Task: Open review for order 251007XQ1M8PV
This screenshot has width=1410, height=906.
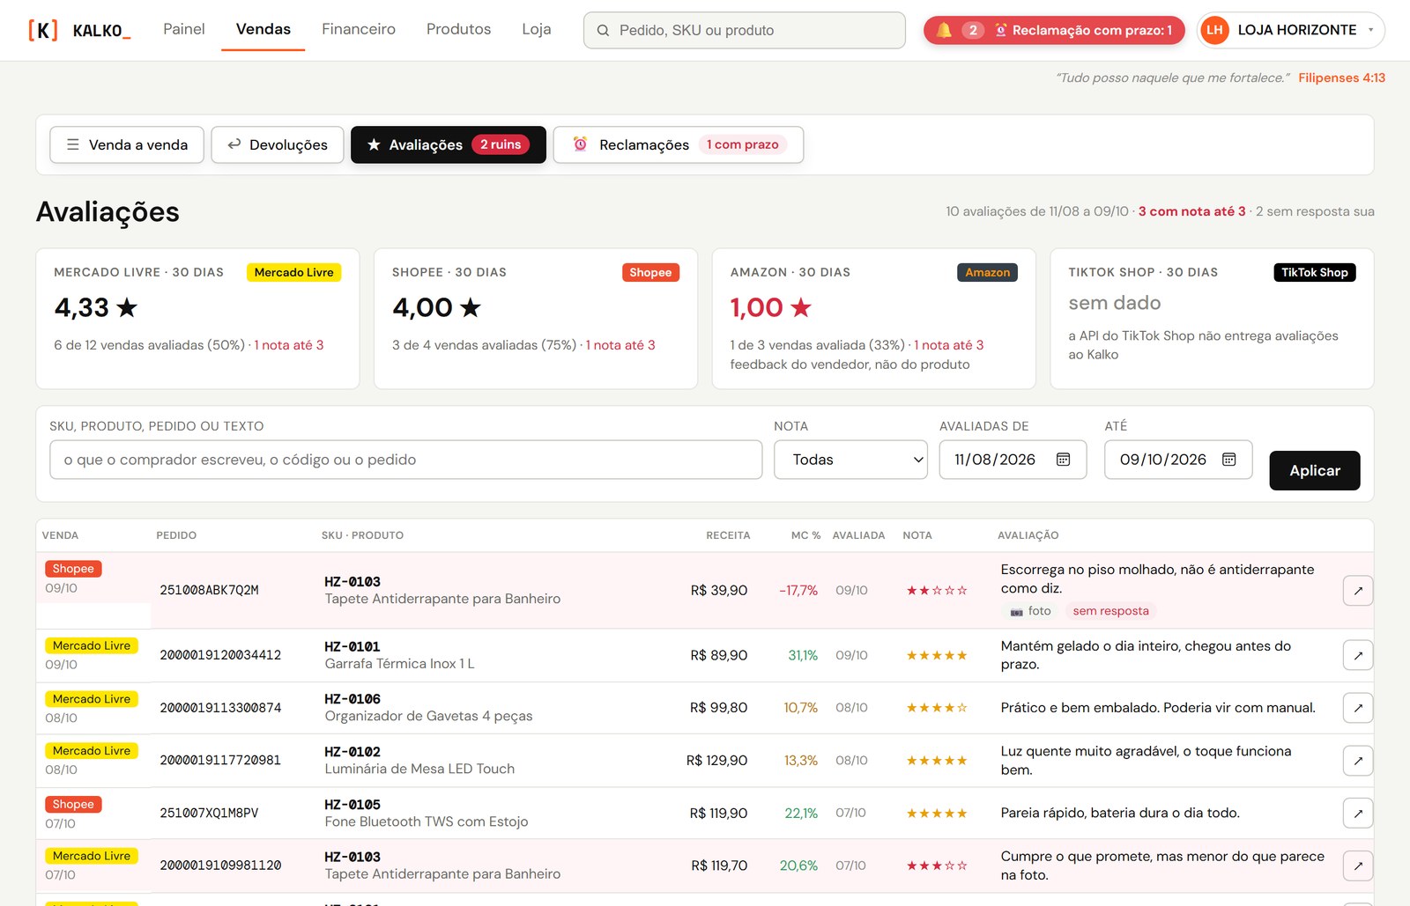Action: point(1358,814)
